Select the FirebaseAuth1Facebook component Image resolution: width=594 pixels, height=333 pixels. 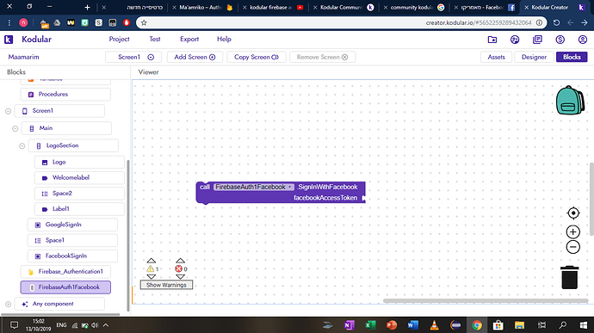pyautogui.click(x=65, y=287)
